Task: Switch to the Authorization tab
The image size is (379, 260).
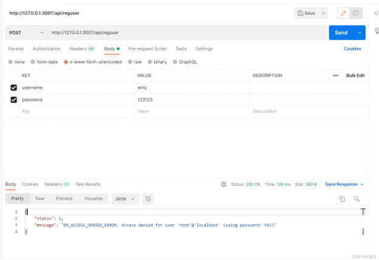Action: (46, 49)
